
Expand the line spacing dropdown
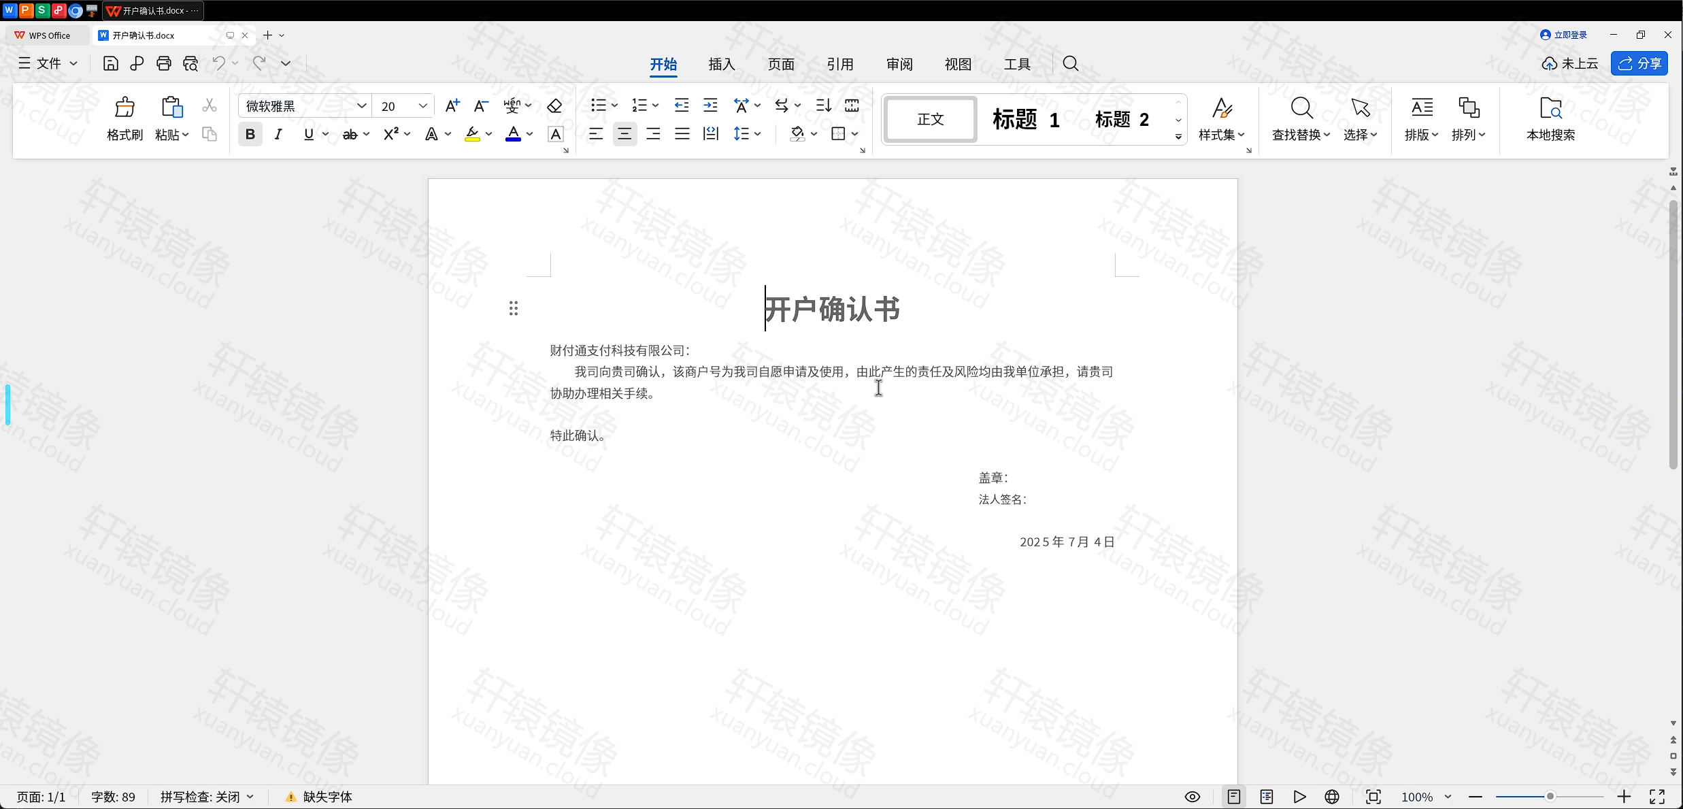point(757,134)
